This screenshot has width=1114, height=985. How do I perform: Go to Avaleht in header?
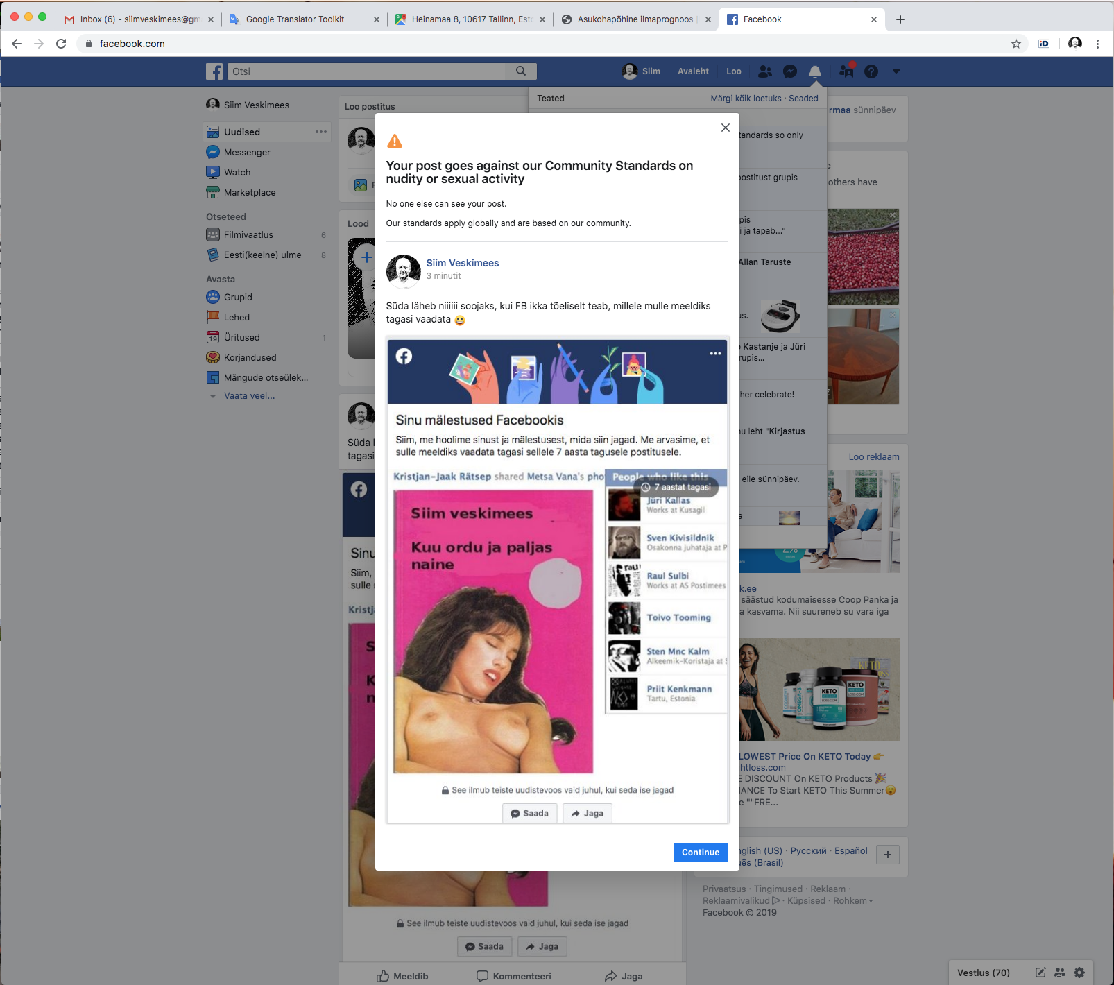693,71
